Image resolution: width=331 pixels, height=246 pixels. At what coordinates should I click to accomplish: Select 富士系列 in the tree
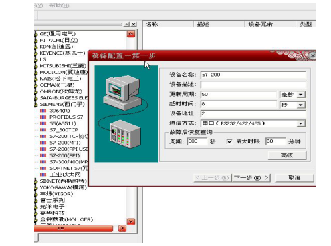coord(52,200)
